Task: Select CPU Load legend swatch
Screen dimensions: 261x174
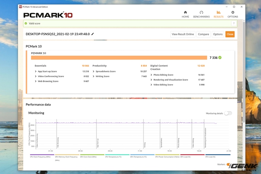Action: (x=218, y=155)
